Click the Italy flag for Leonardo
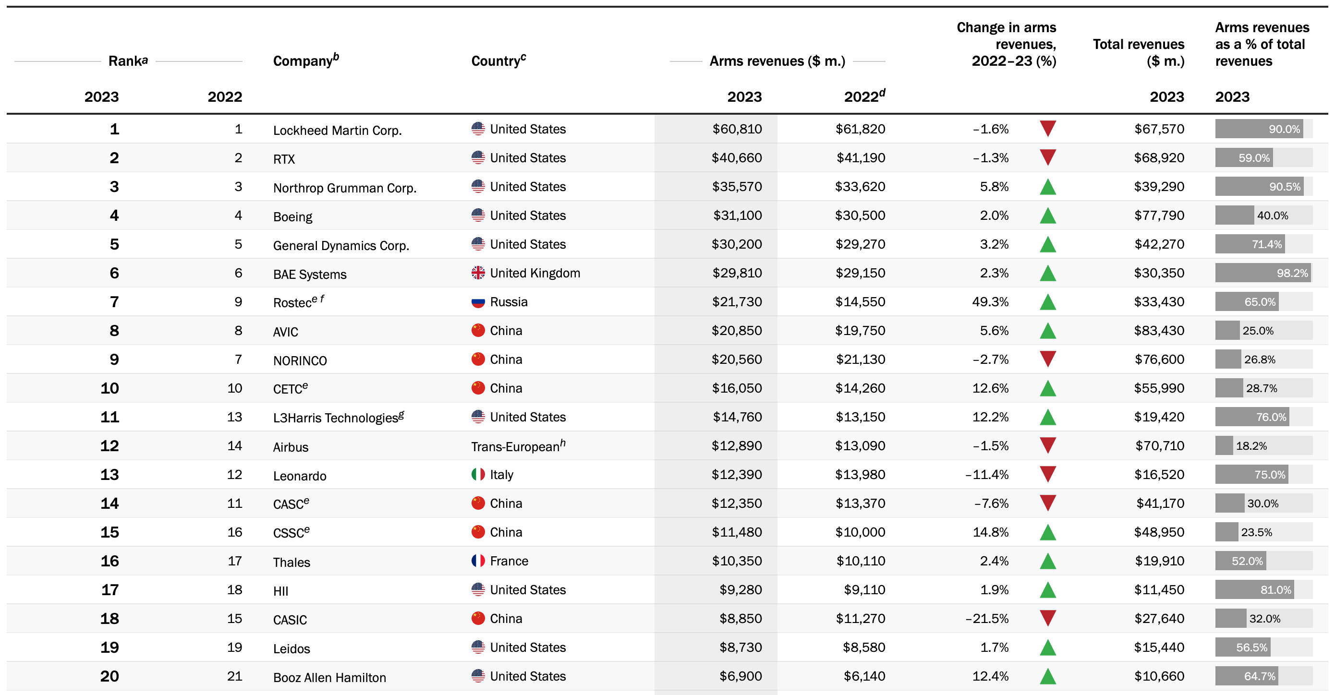The width and height of the screenshot is (1335, 695). [478, 474]
